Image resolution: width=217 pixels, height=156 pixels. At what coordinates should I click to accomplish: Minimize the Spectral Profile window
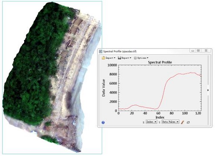click(193, 51)
